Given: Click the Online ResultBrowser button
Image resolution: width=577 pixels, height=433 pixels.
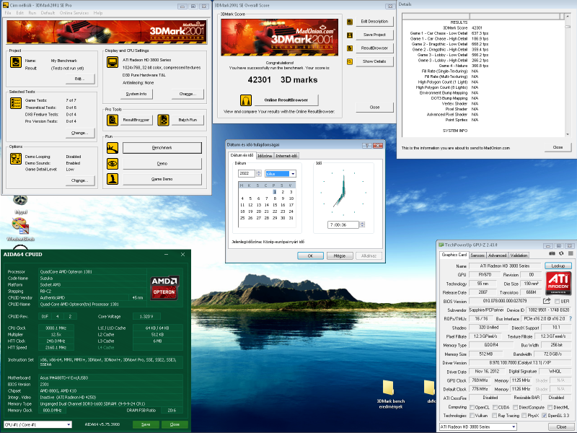Looking at the screenshot, I should tap(286, 100).
